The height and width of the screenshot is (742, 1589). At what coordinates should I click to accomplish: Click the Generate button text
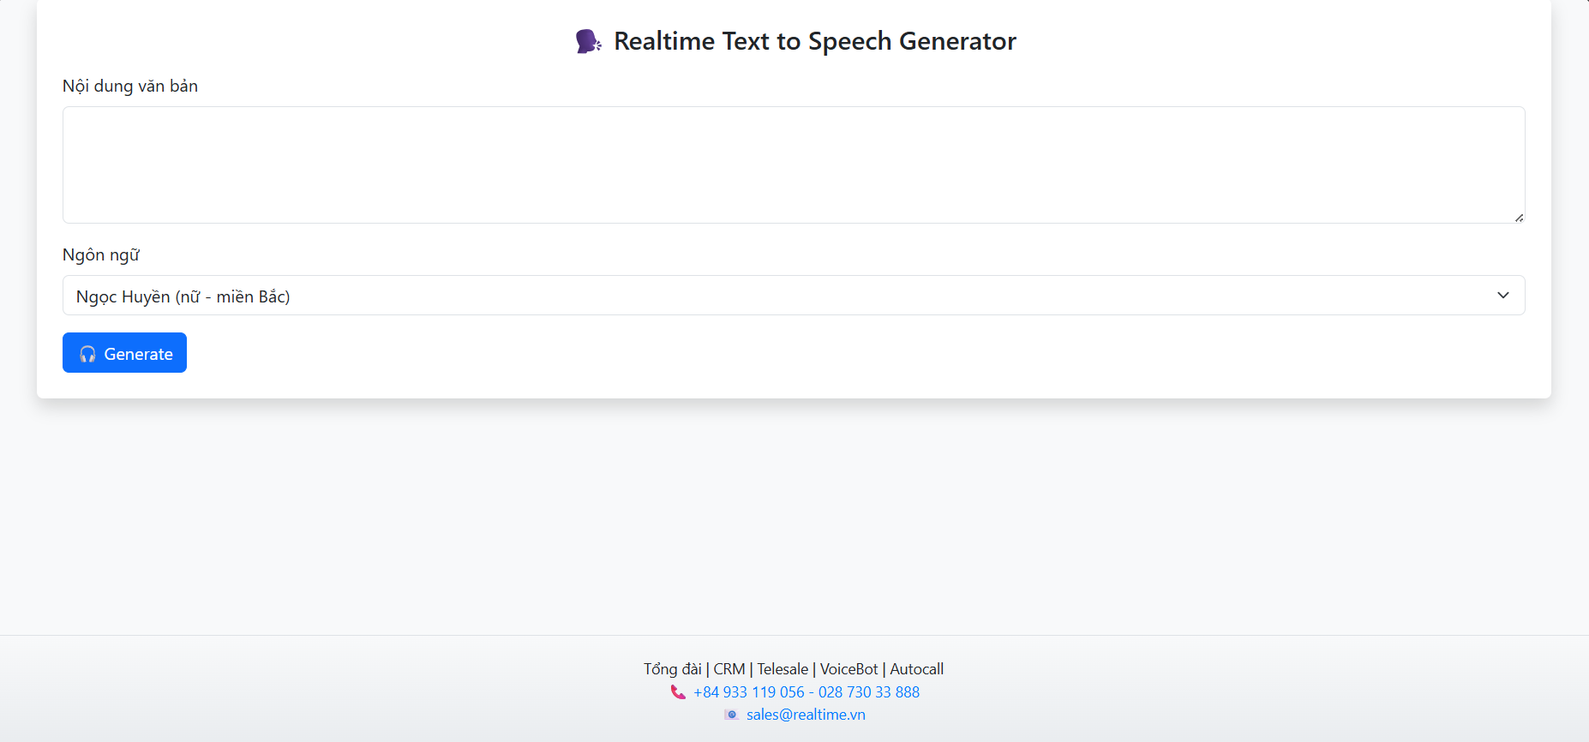(139, 354)
